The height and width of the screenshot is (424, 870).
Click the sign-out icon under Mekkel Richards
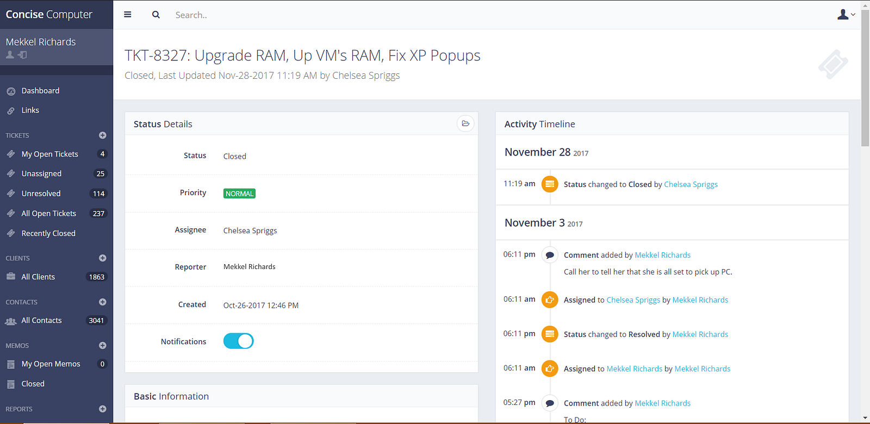22,55
